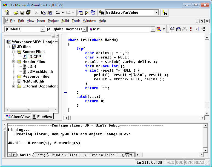Screen dimensions: 212x167
Task: Click the Go debug icon
Action: pyautogui.click(x=197, y=29)
